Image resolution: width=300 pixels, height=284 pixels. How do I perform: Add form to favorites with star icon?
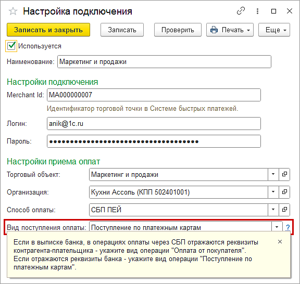coord(13,11)
